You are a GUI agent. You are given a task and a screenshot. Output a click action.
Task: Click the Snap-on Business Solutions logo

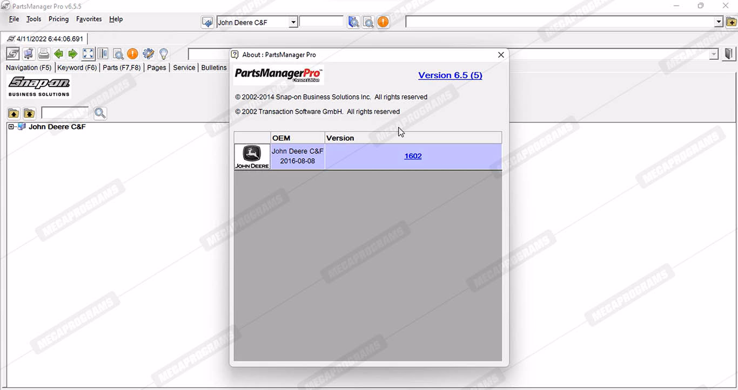pyautogui.click(x=39, y=87)
